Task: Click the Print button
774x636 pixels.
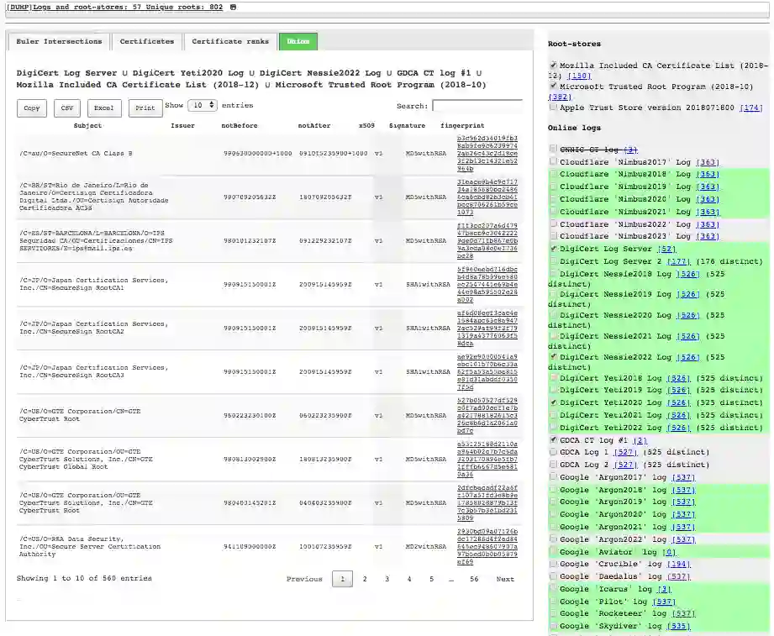Action: point(145,108)
